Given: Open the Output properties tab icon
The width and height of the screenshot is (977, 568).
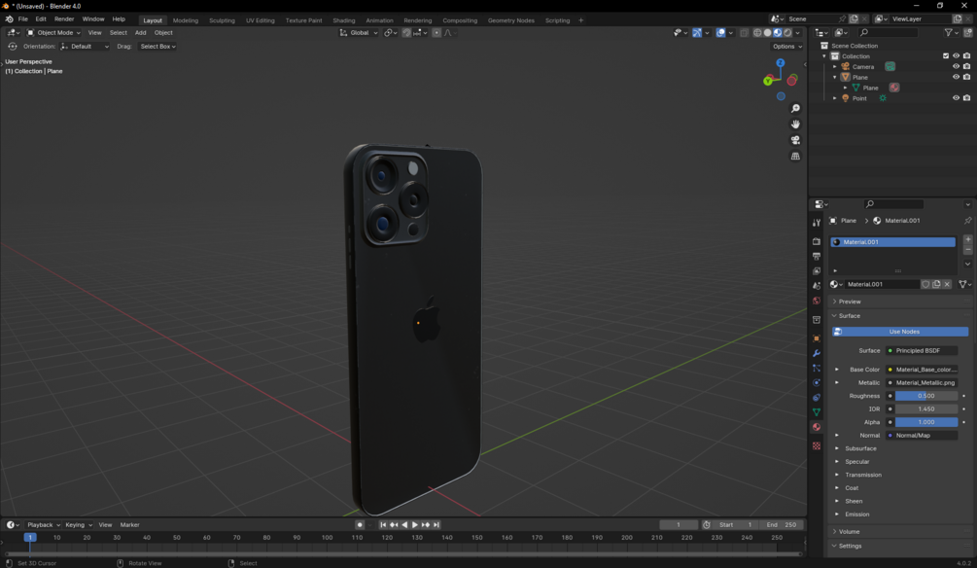Looking at the screenshot, I should [x=817, y=256].
